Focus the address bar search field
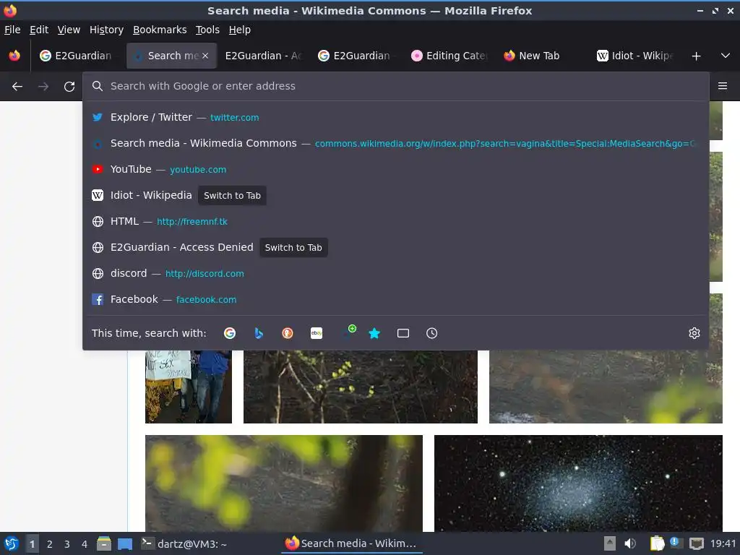Viewport: 740px width, 555px height. pyautogui.click(x=396, y=87)
